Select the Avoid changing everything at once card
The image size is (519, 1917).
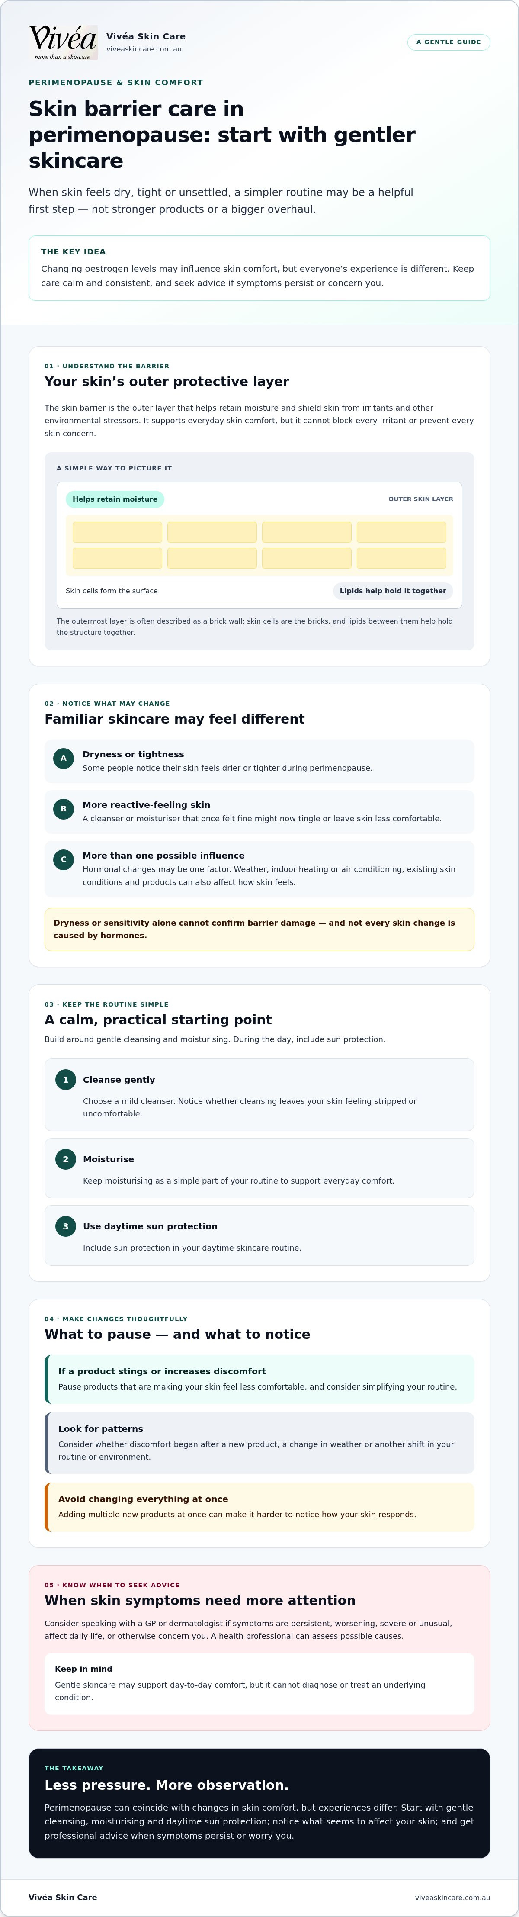(259, 1507)
